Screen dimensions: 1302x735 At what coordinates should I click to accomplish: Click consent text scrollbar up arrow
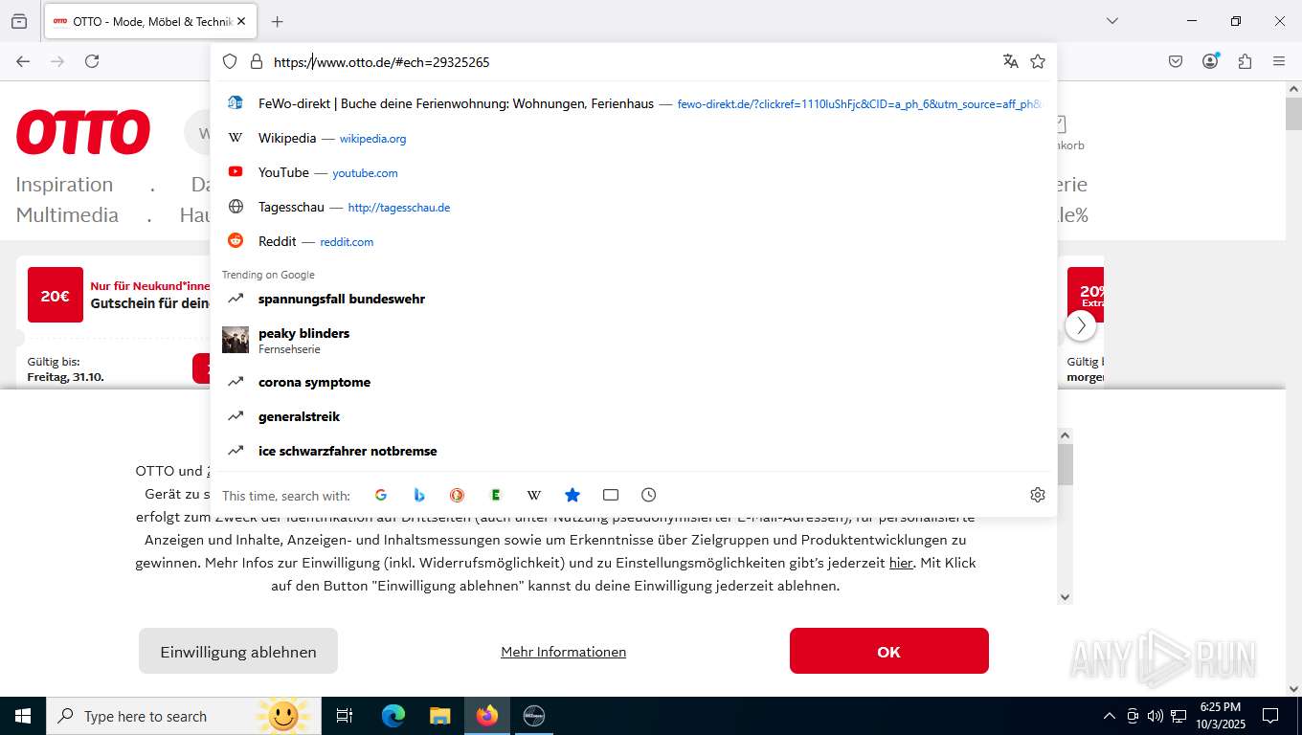click(1066, 435)
